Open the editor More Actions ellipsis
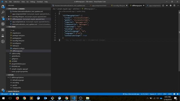Image resolution: width=180 pixels, height=101 pixels. coord(178,6)
